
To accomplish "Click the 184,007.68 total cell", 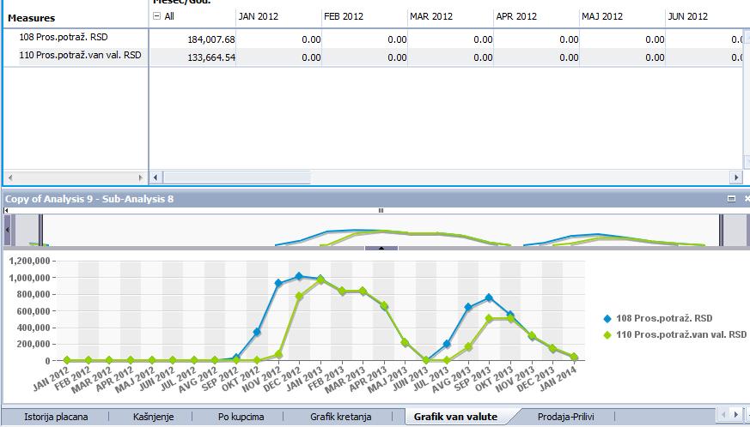I will pos(211,39).
